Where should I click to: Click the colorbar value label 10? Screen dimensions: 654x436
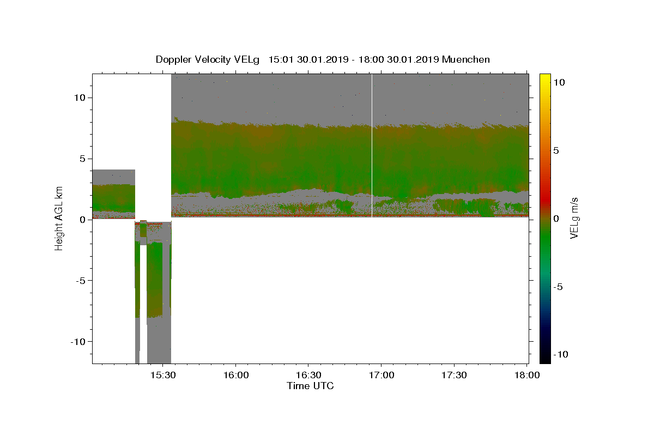pos(559,82)
